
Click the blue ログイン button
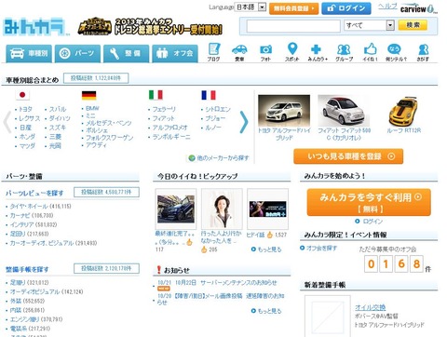point(346,8)
